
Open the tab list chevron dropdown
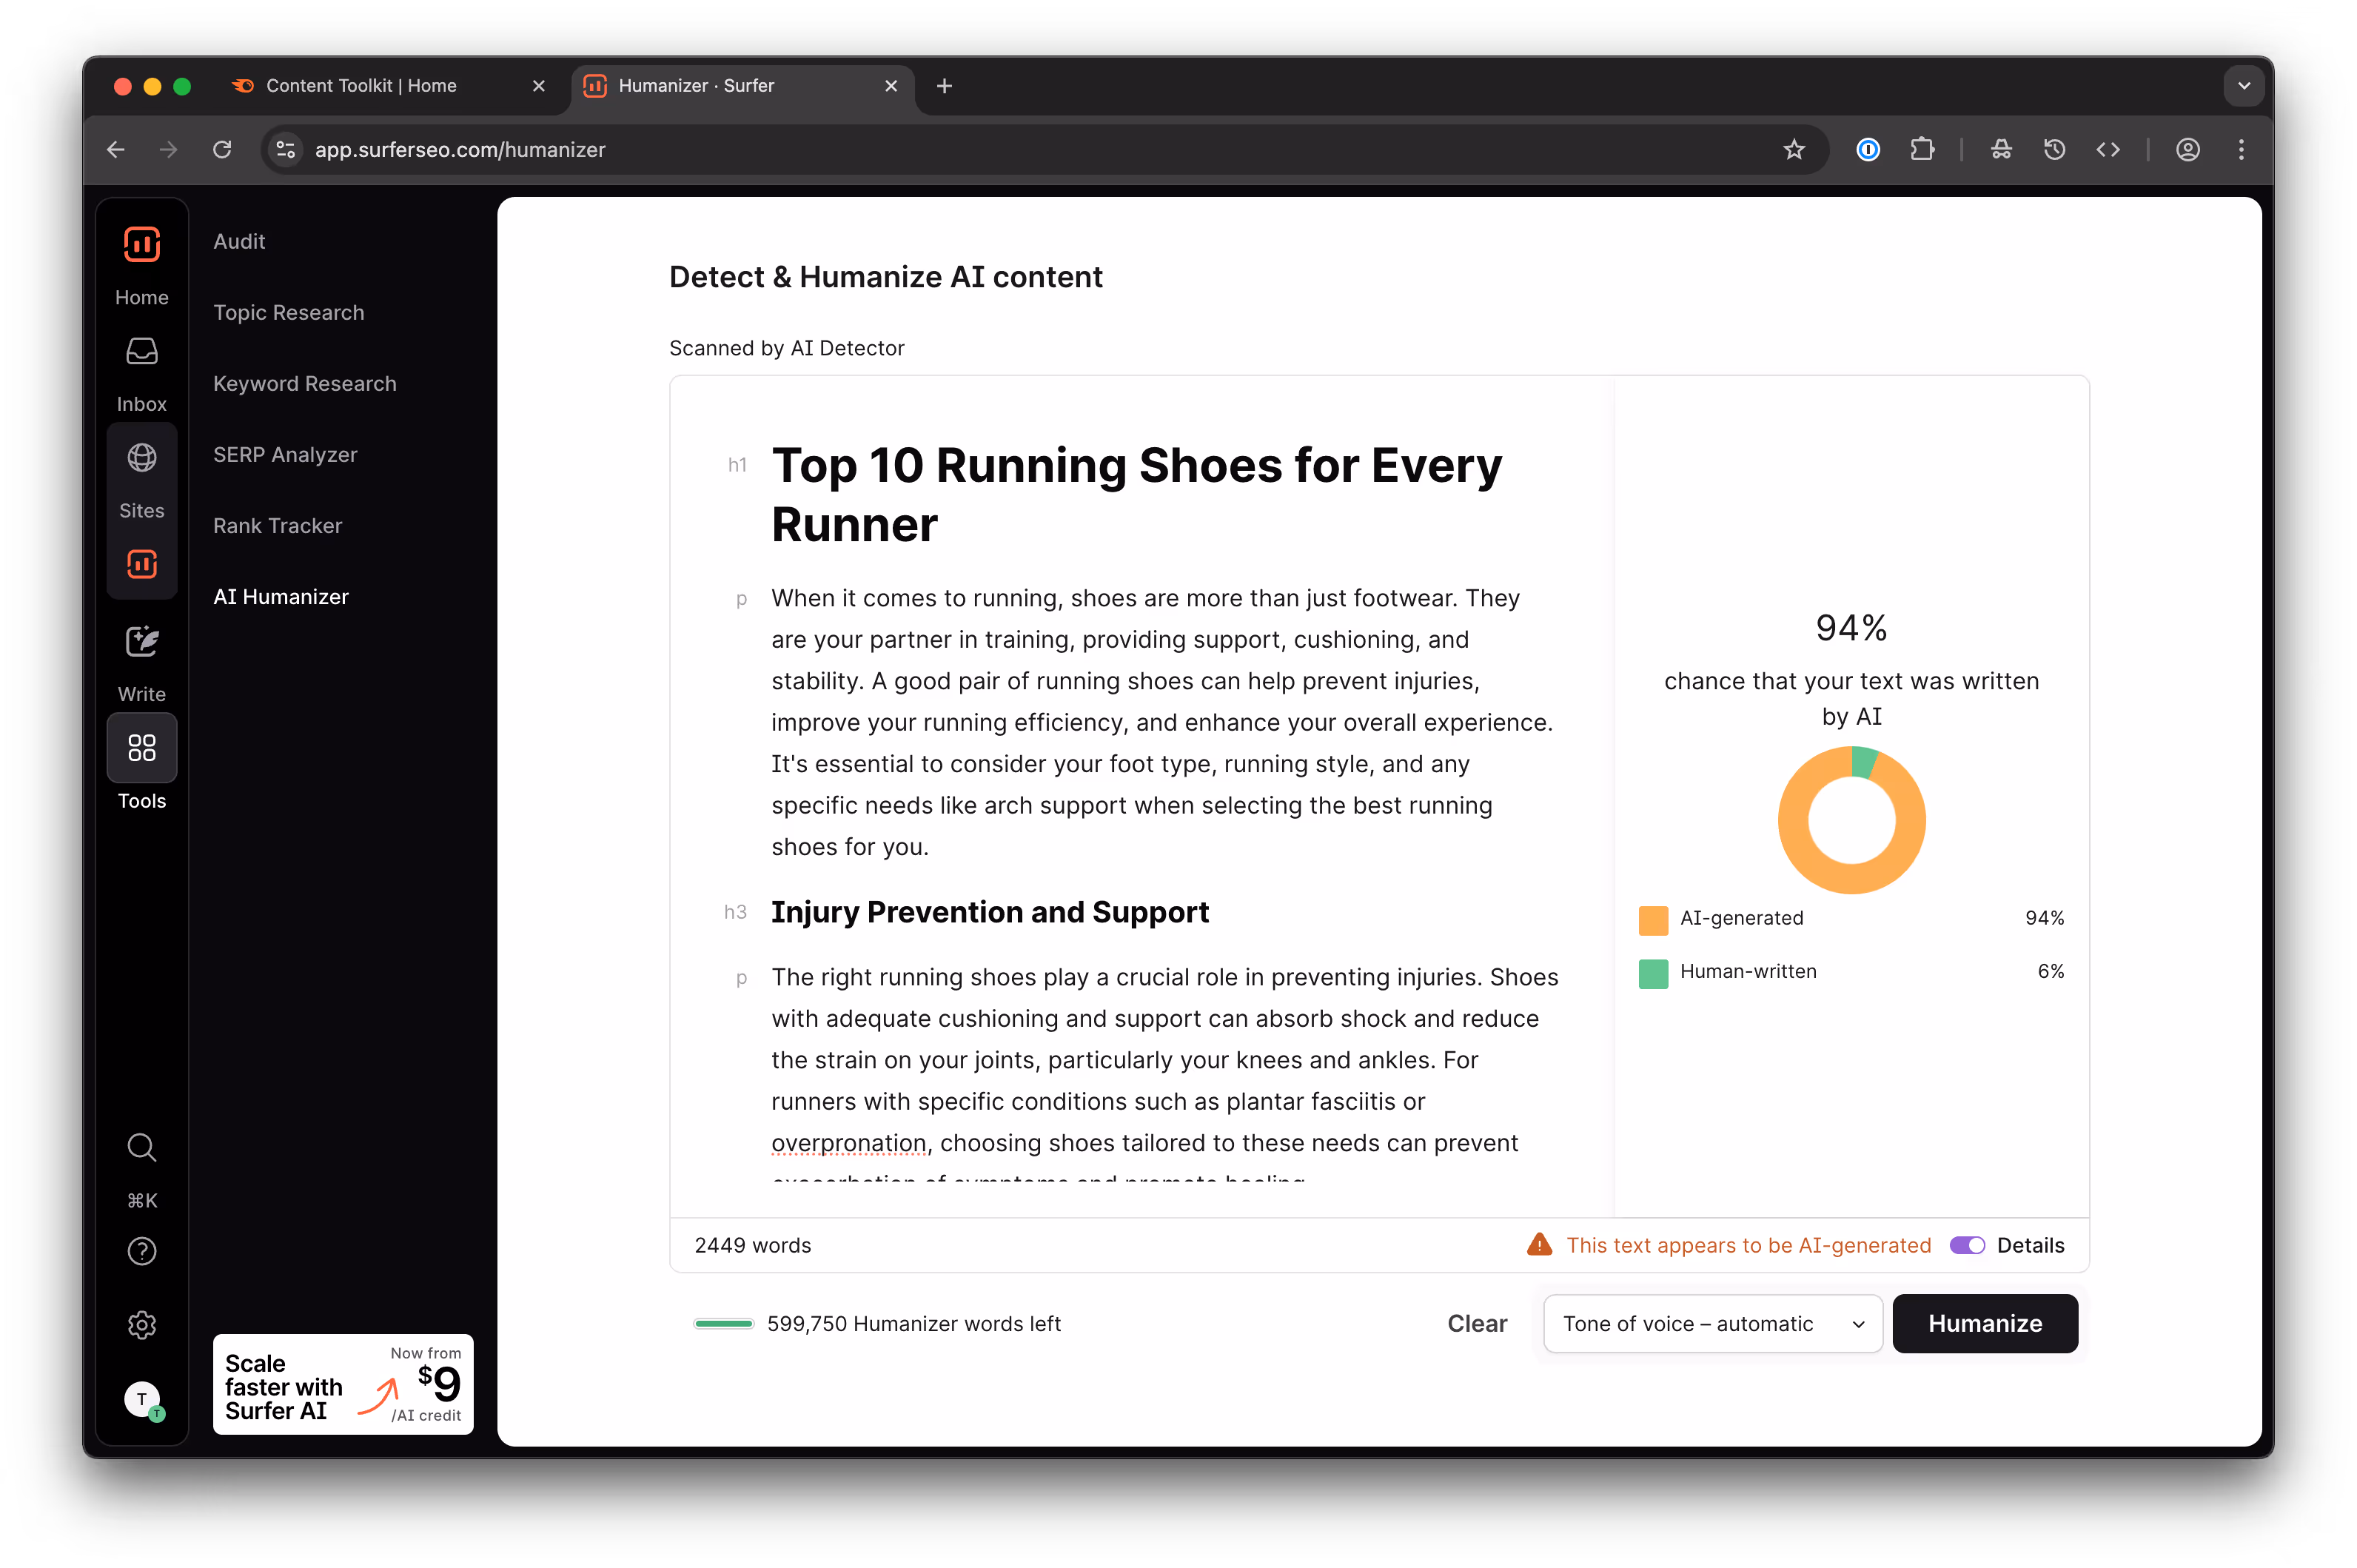click(2243, 86)
